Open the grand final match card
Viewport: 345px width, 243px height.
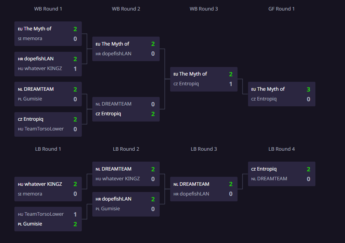[x=282, y=94]
